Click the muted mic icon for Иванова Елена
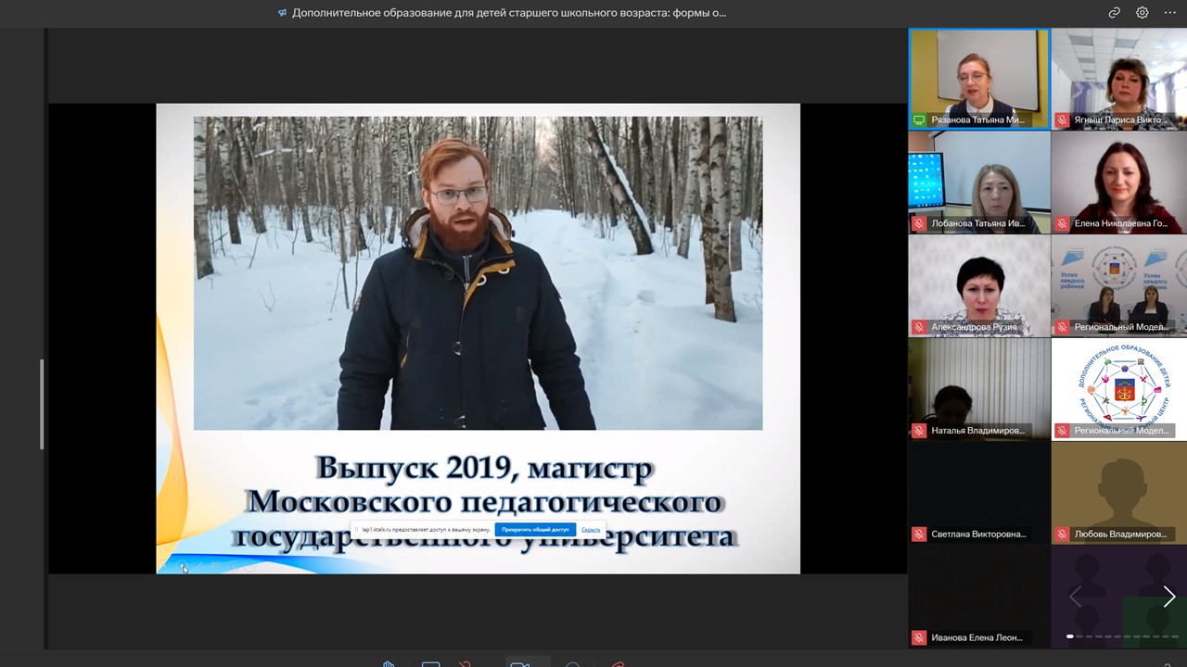The image size is (1187, 667). (x=919, y=637)
